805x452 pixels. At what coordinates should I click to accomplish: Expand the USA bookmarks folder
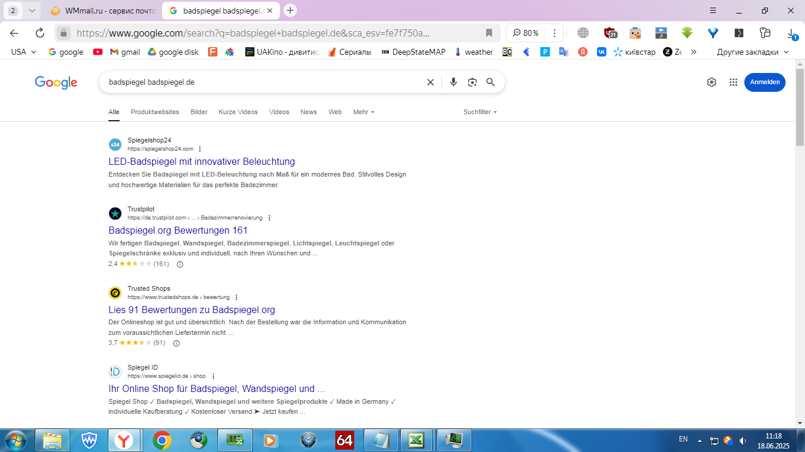(x=24, y=52)
